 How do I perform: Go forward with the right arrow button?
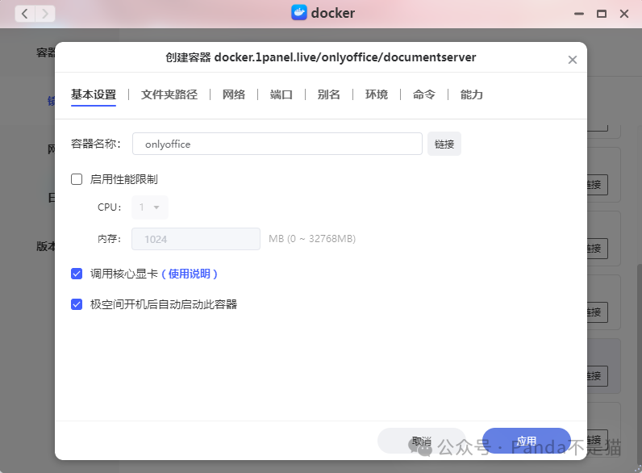pos(45,14)
